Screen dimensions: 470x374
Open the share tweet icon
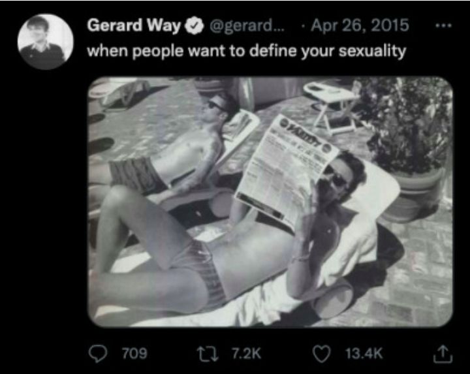[443, 353]
